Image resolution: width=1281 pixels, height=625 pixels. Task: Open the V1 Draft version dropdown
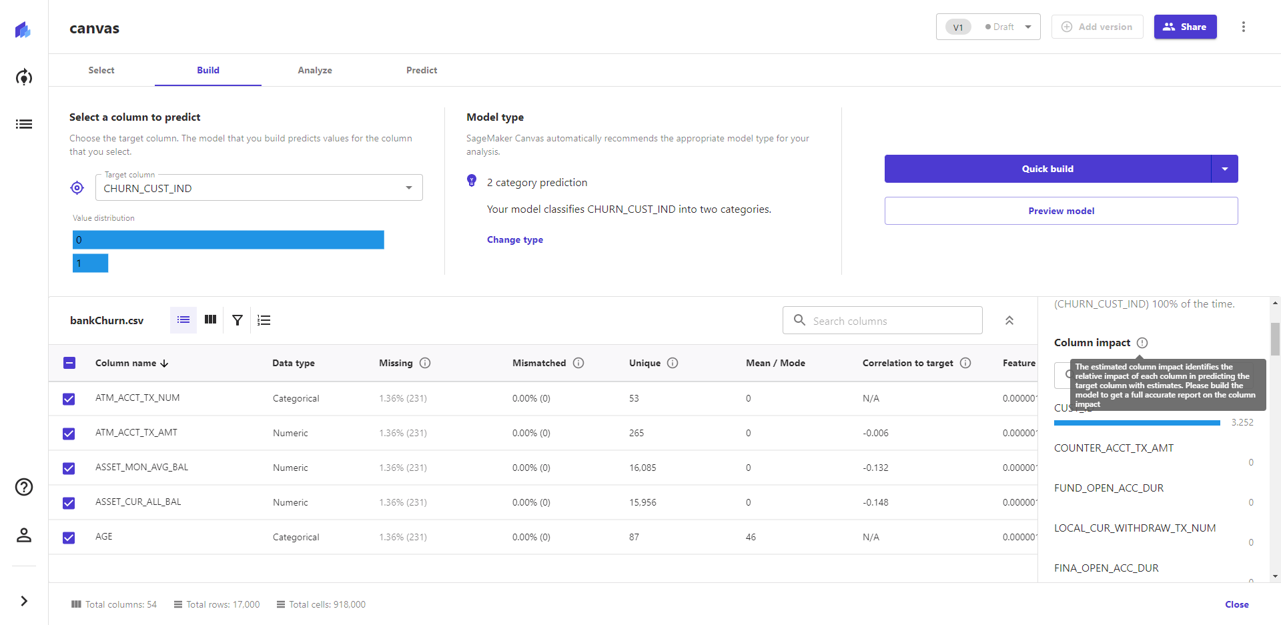tap(987, 27)
